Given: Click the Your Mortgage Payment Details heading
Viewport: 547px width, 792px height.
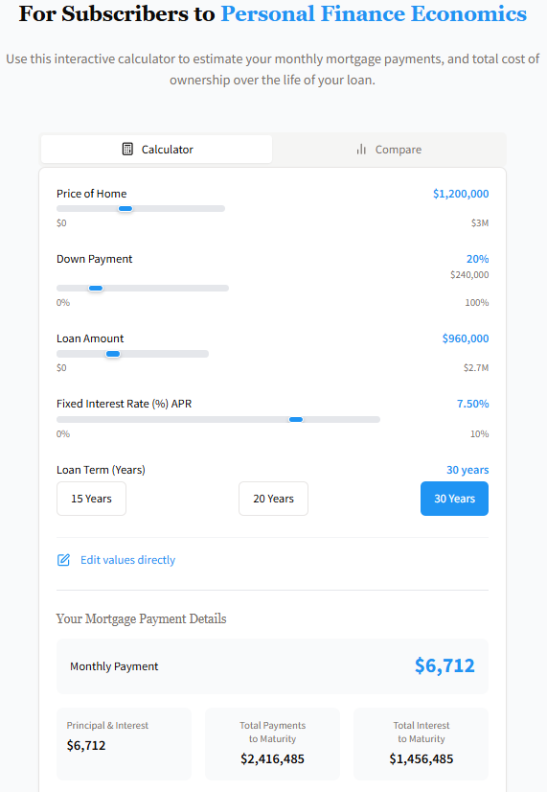Looking at the screenshot, I should (x=141, y=618).
